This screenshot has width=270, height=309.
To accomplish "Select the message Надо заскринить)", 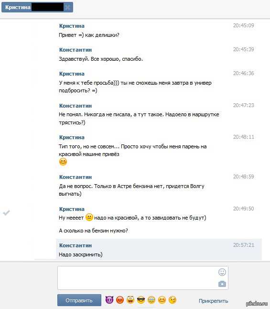I will pyautogui.click(x=159, y=250).
